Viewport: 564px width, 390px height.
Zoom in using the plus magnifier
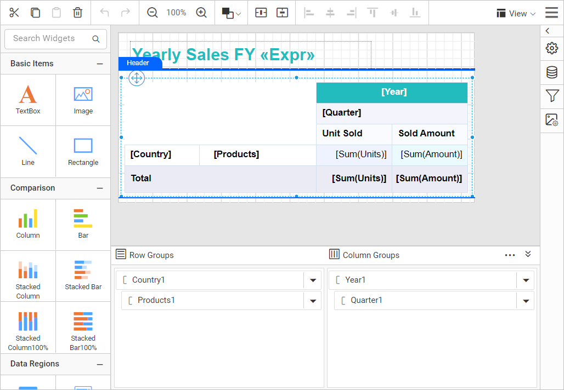pos(201,13)
